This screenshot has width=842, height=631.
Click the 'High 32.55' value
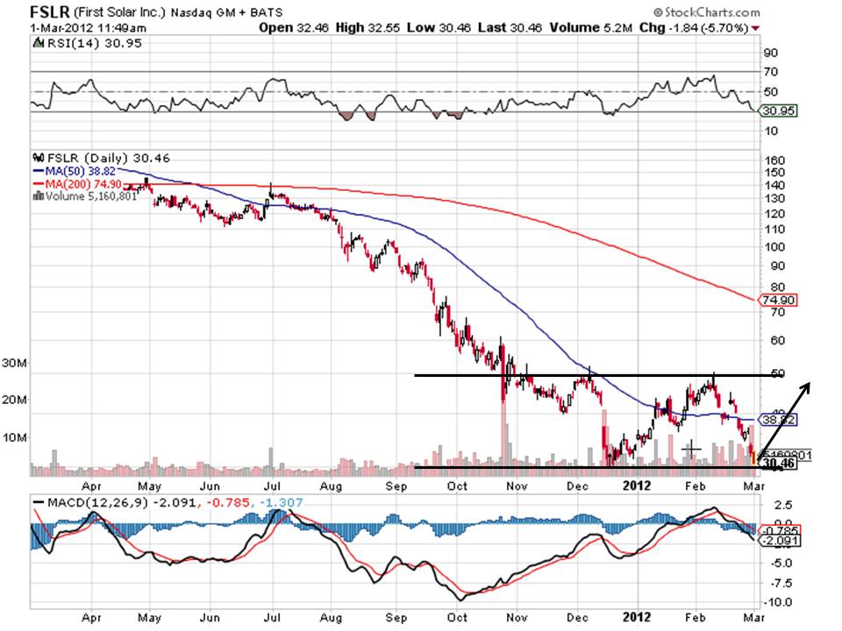click(x=367, y=27)
